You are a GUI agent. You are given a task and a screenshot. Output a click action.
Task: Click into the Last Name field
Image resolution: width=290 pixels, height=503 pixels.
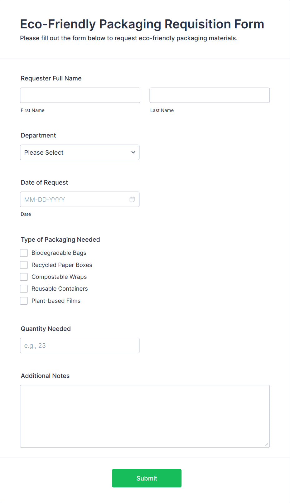click(210, 95)
